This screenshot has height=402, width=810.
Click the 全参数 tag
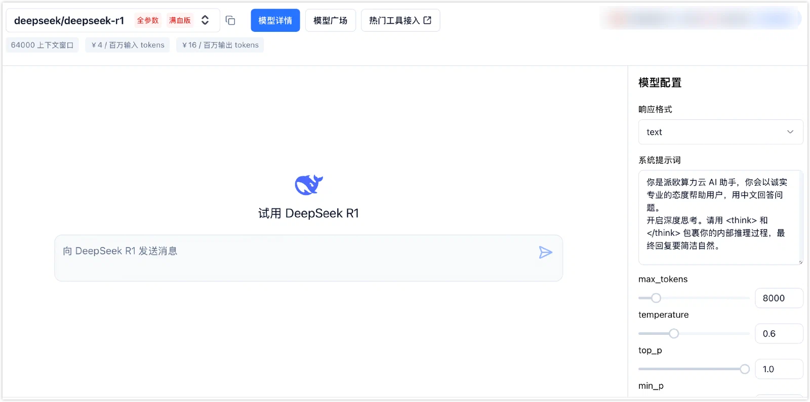click(x=148, y=20)
